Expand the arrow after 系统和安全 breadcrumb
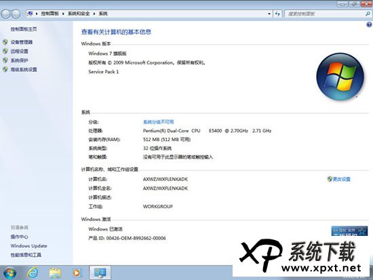 [x=94, y=14]
